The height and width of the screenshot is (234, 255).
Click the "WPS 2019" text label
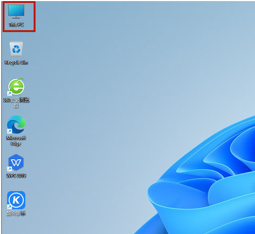[x=16, y=175]
